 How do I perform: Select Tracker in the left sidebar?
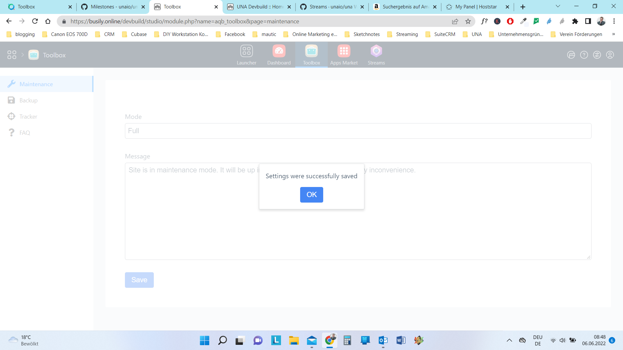[x=28, y=117]
